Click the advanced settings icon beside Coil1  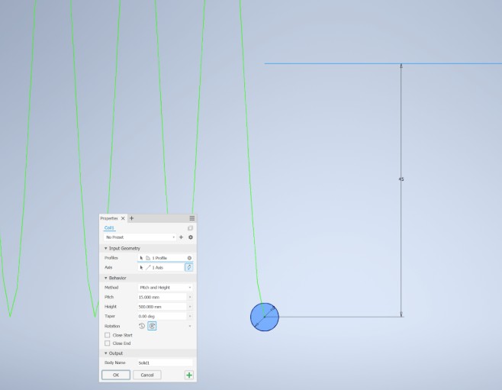click(x=190, y=228)
